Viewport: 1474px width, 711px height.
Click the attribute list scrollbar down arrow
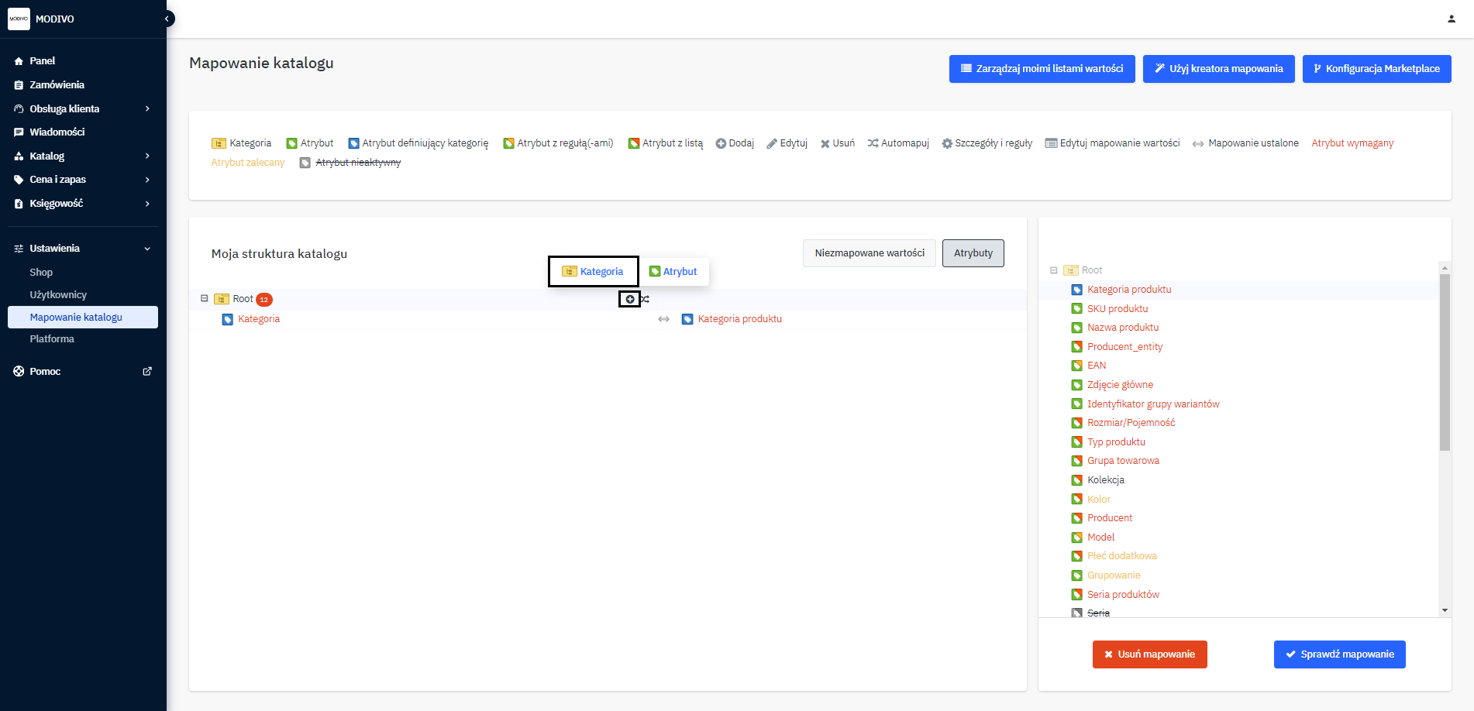[x=1445, y=610]
